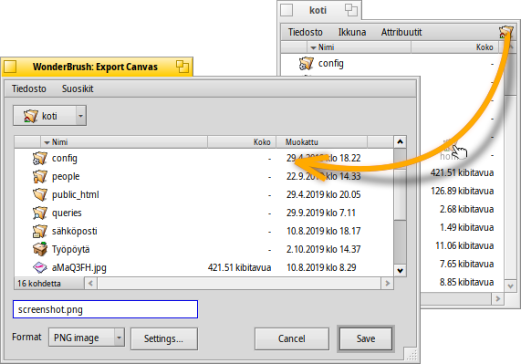Click scroll left arrow of horizontal scrollbar
The width and height of the screenshot is (521, 364).
pos(90,284)
